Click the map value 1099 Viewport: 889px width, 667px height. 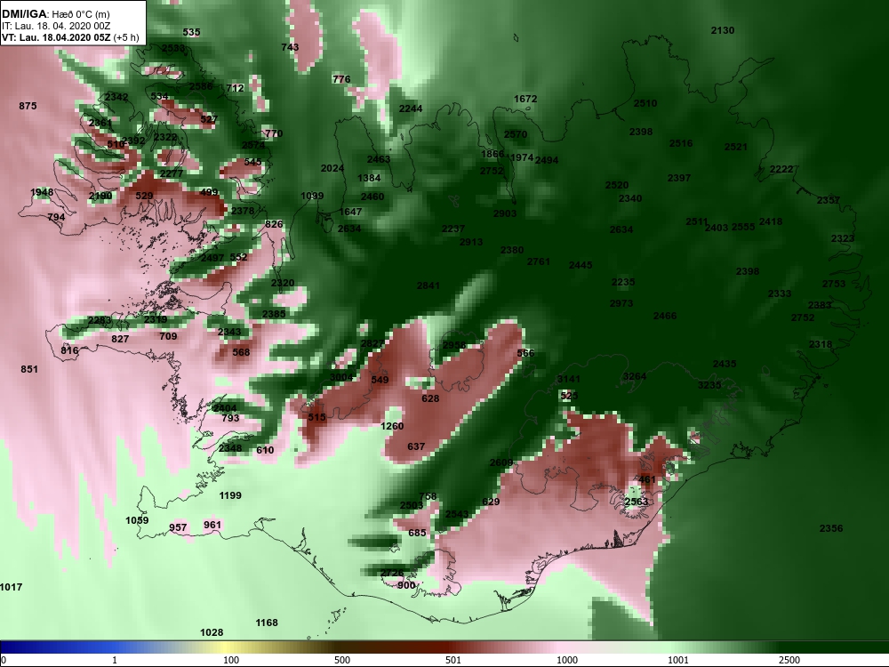tap(312, 197)
